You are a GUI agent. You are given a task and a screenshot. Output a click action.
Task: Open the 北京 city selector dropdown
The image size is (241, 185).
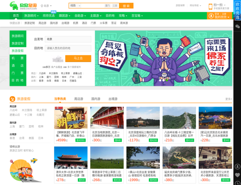point(47,6)
